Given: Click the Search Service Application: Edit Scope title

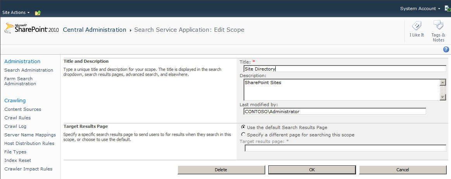Looking at the screenshot, I should 189,29.
